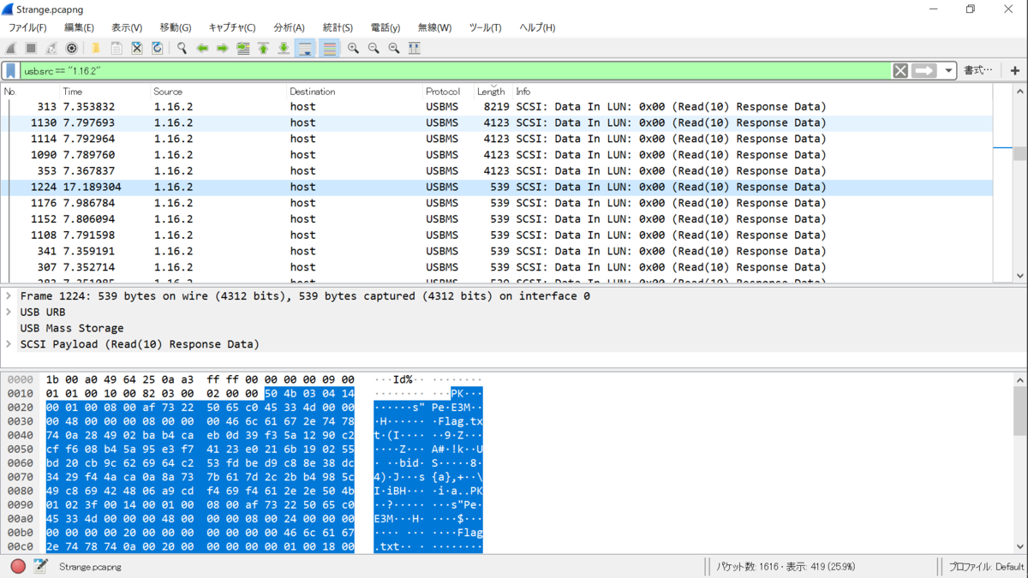Viewport: 1028px width, 578px height.
Task: Expand the USB URB detail tree
Action: coord(9,313)
